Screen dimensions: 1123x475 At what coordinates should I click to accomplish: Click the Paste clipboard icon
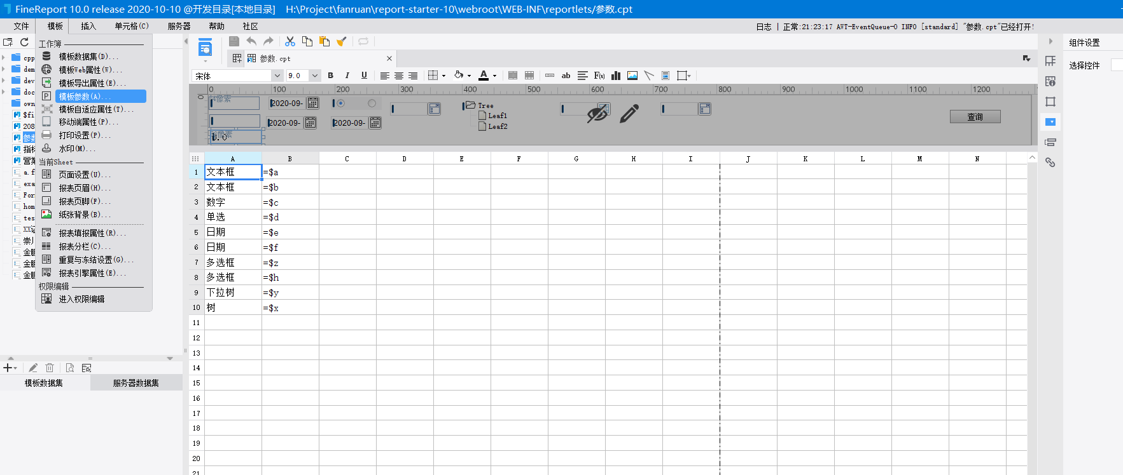(x=324, y=41)
